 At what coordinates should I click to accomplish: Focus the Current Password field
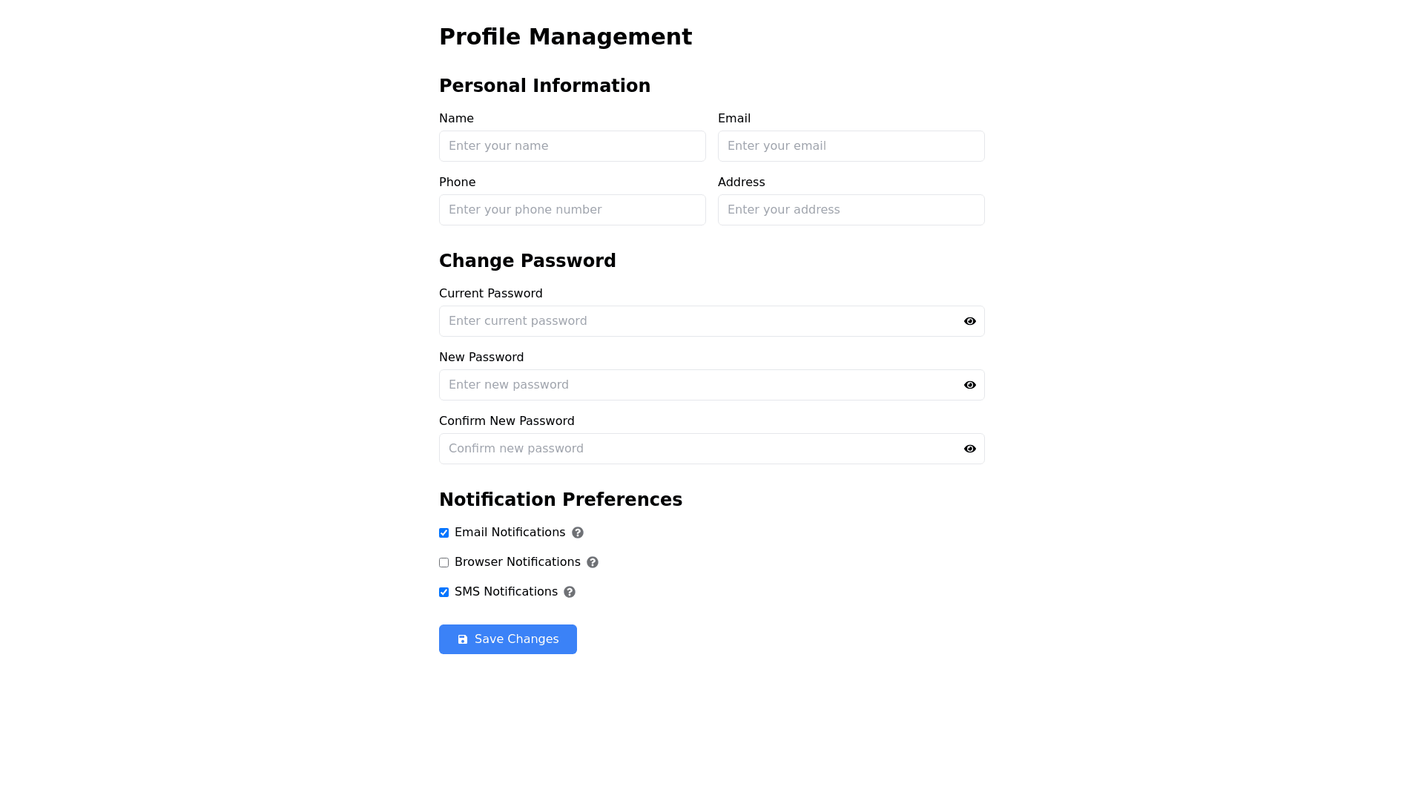point(697,321)
